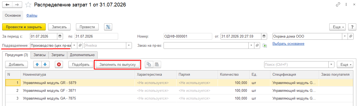Open the production order card
359x106 pixels.
coord(257,45)
